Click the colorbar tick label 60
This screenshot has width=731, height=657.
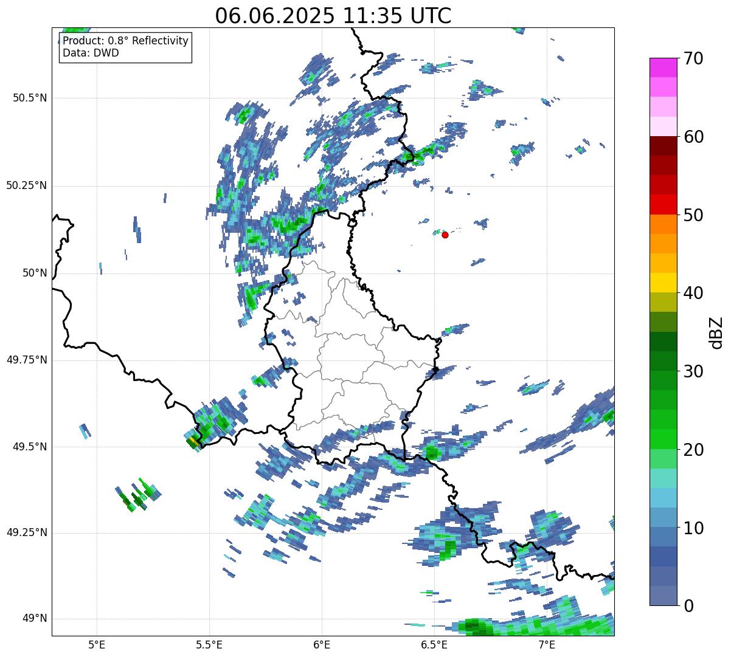point(693,137)
